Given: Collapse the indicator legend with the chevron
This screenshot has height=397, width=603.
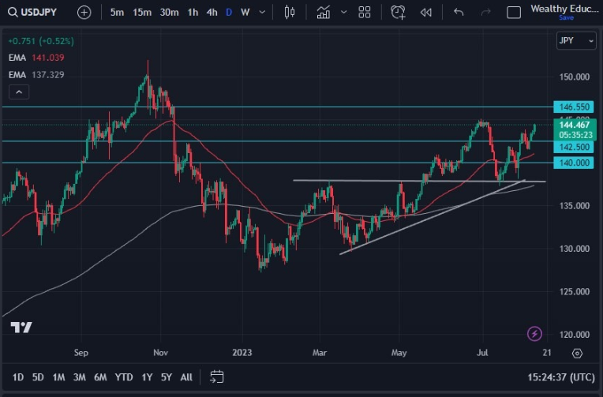Looking at the screenshot, I should [20, 92].
